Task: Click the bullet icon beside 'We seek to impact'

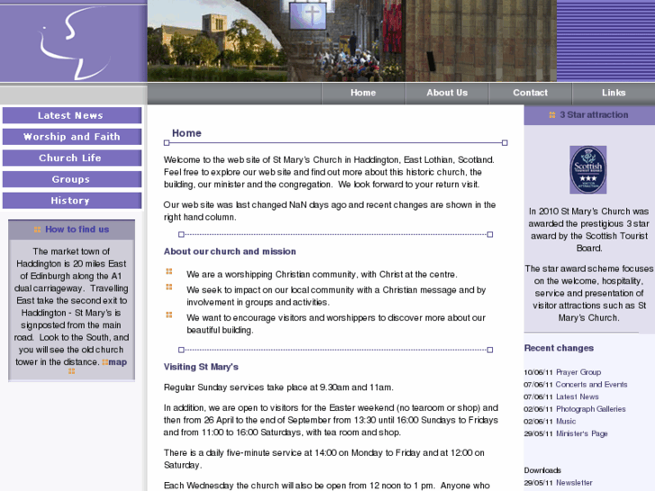Action: point(169,287)
